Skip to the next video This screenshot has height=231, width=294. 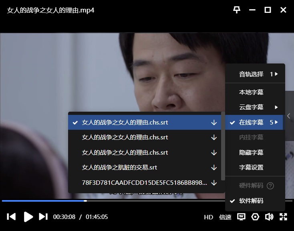click(43, 217)
